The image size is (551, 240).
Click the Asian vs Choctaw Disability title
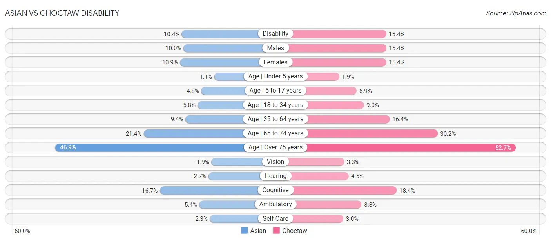pyautogui.click(x=62, y=13)
